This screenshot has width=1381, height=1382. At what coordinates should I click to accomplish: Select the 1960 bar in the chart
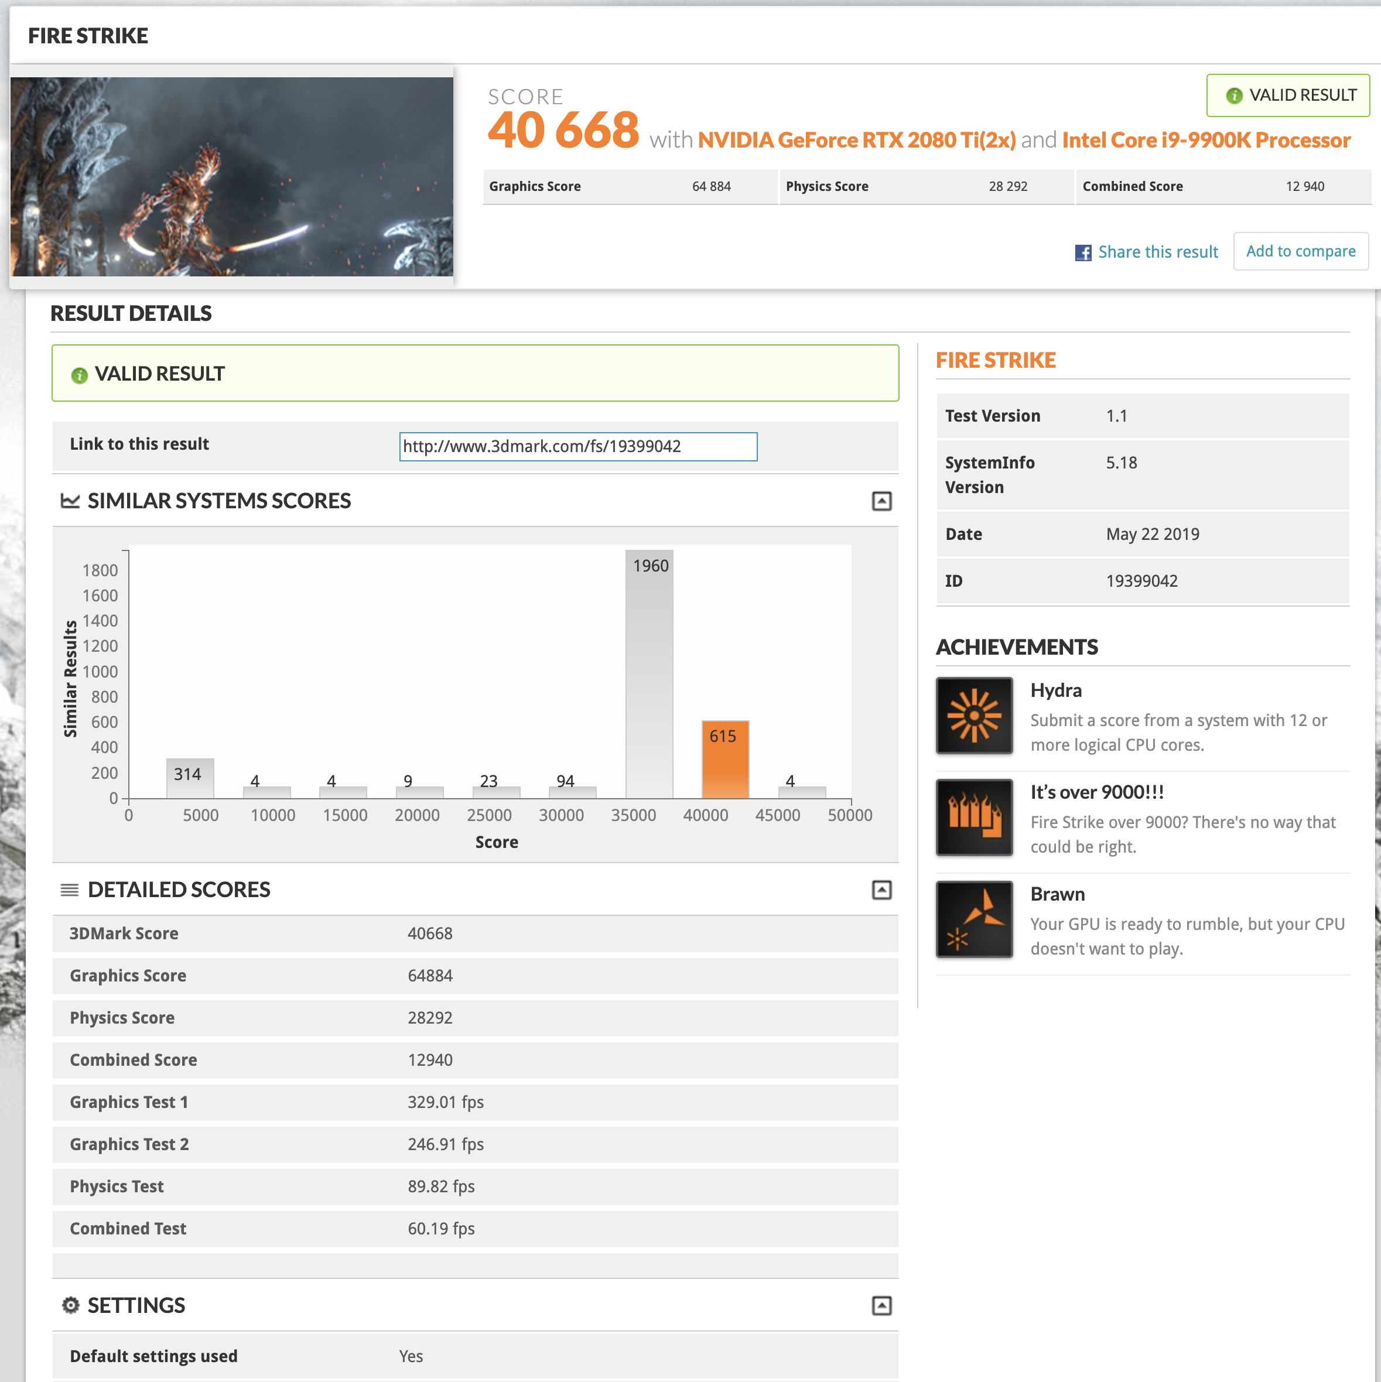pos(649,674)
